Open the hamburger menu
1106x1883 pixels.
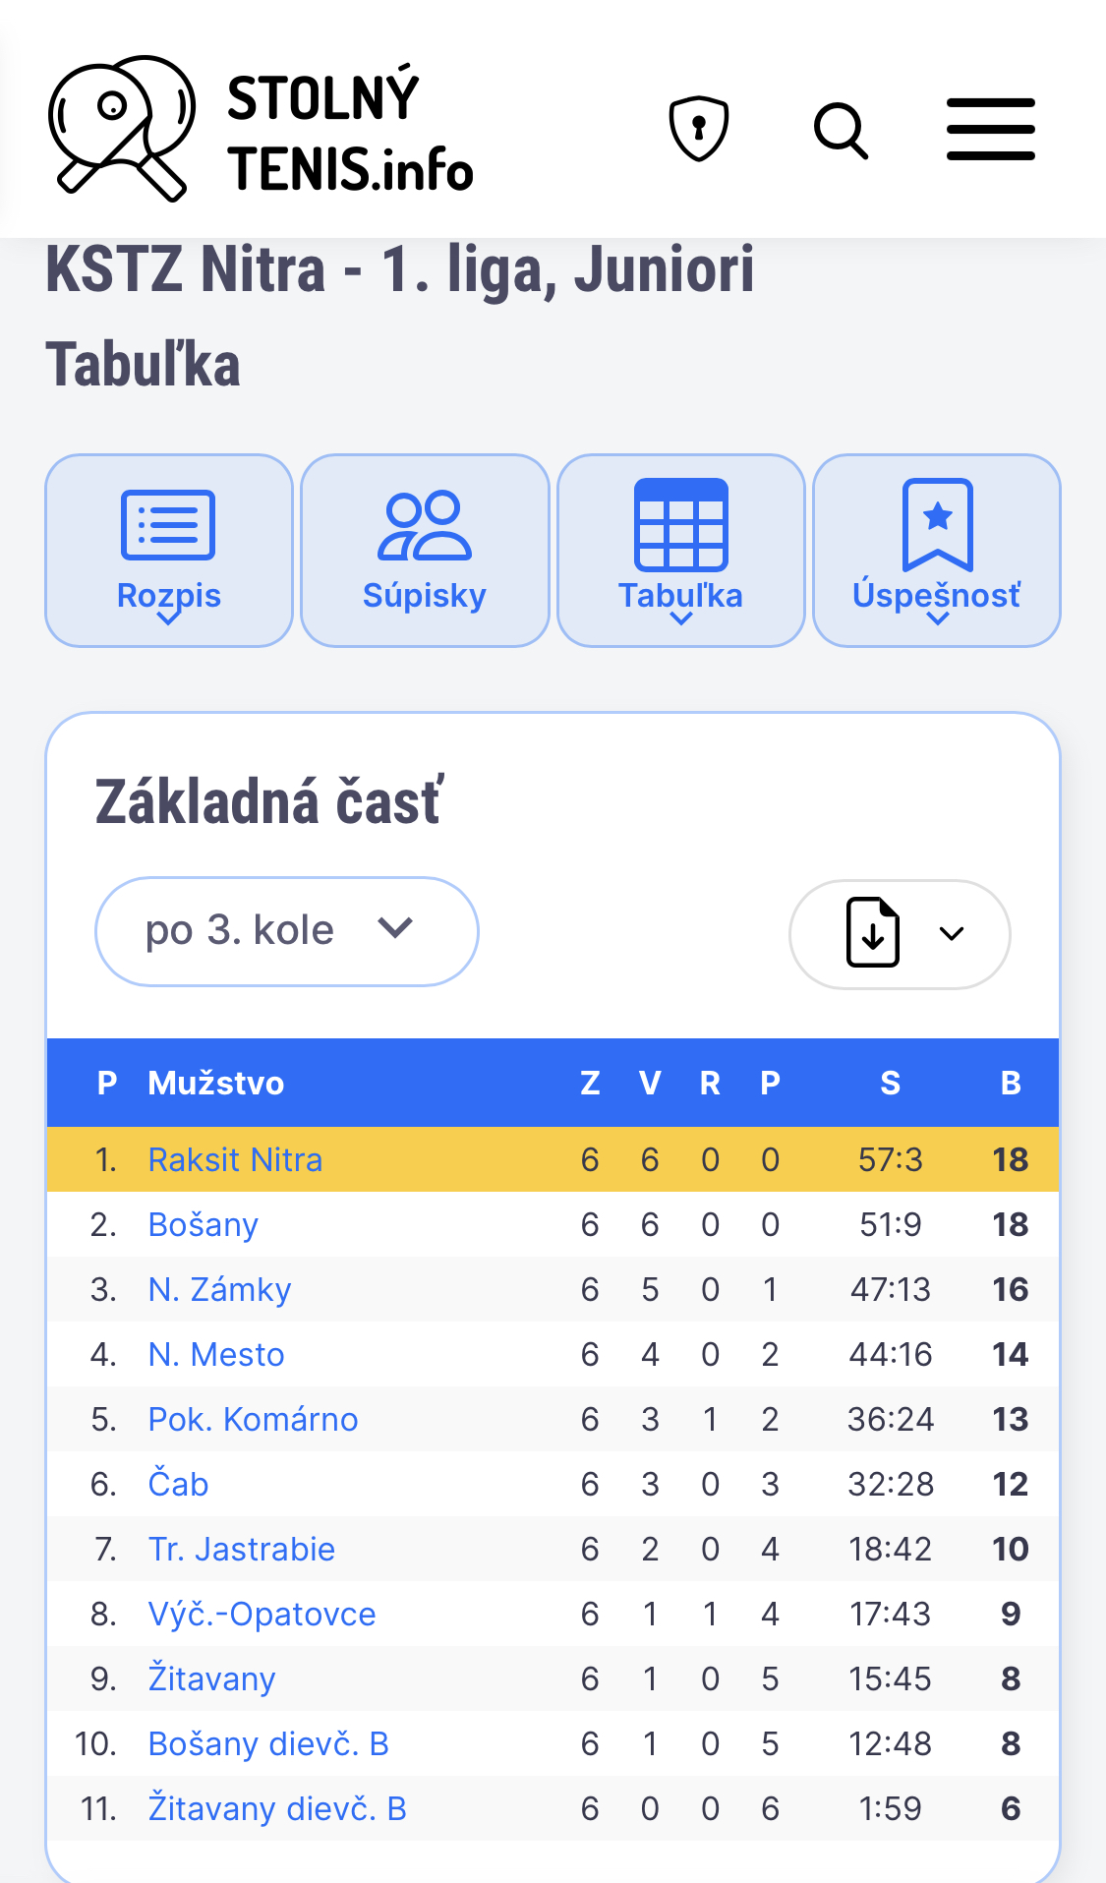(991, 129)
